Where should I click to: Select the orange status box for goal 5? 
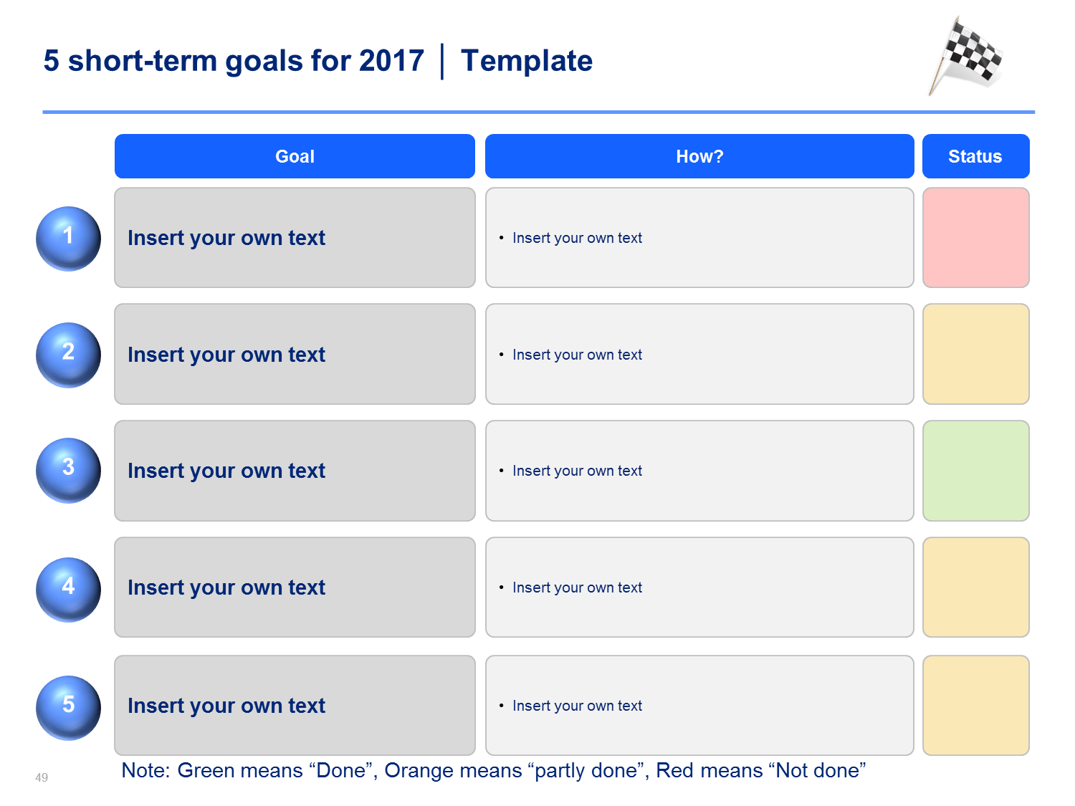pos(976,706)
